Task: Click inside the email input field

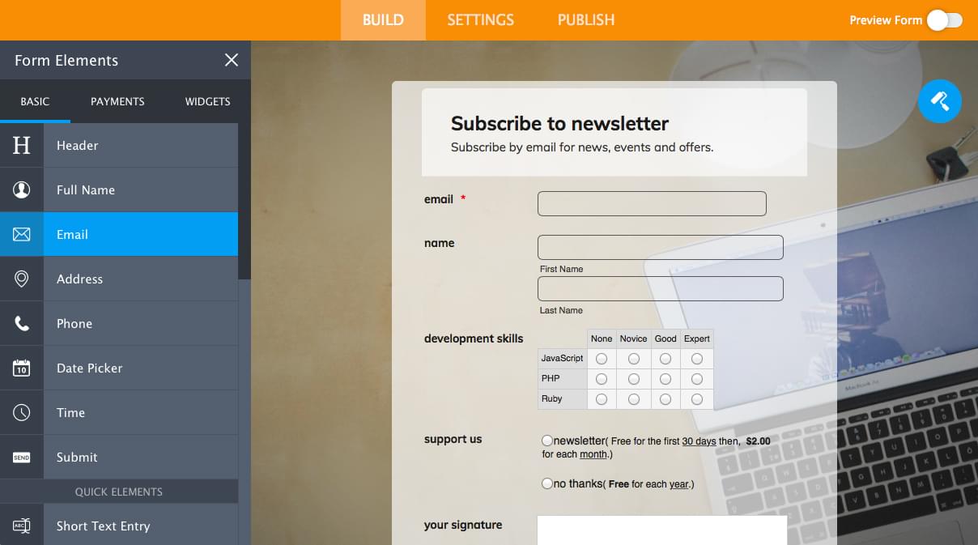Action: 651,203
